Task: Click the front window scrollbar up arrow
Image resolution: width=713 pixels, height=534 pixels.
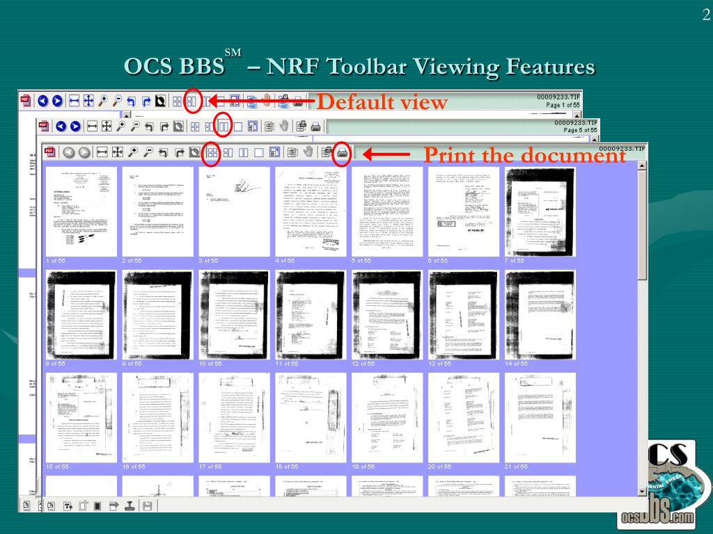Action: [x=641, y=165]
